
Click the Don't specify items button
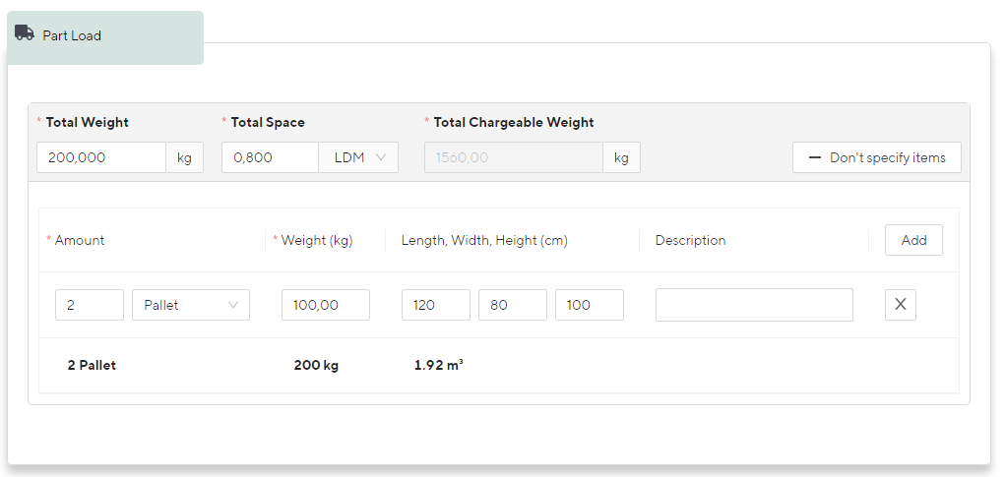coord(877,157)
